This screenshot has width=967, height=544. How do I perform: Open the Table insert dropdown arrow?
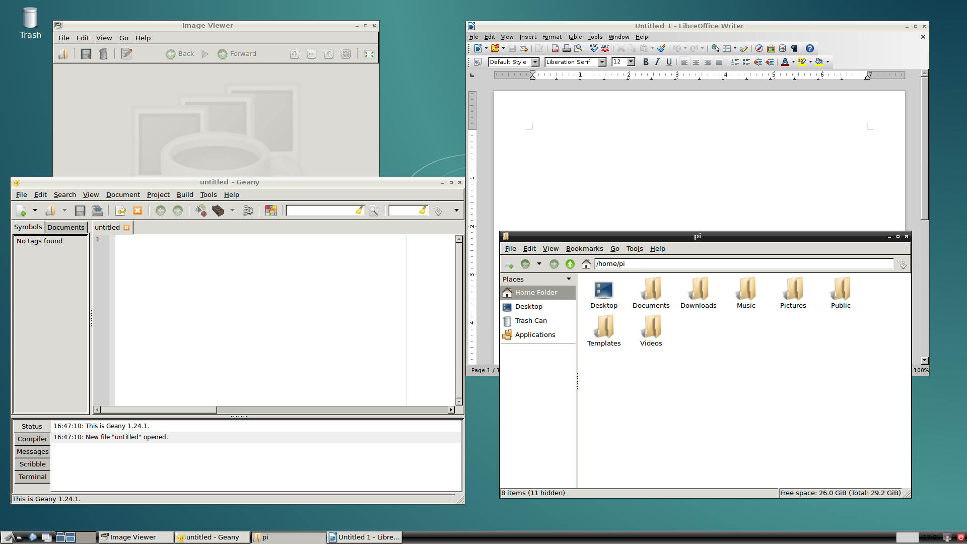click(x=735, y=48)
